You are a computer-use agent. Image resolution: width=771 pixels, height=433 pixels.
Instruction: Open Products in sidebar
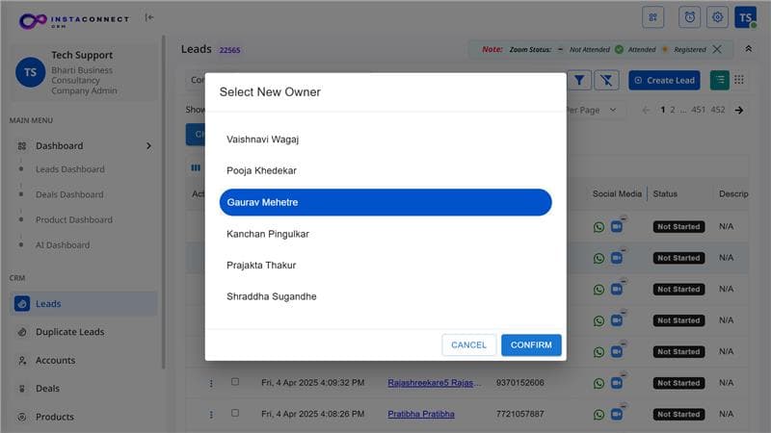point(55,417)
